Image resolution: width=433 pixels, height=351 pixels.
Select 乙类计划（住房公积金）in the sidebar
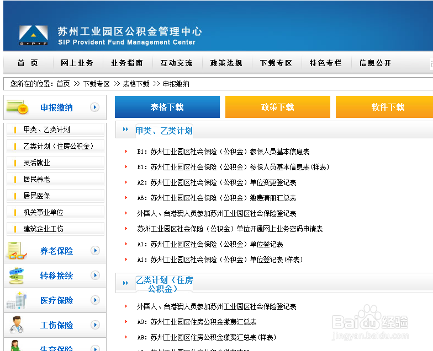55,146
